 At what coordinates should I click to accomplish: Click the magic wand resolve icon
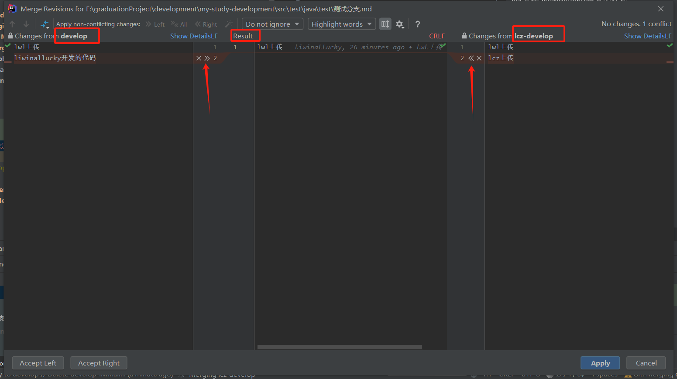pos(228,24)
